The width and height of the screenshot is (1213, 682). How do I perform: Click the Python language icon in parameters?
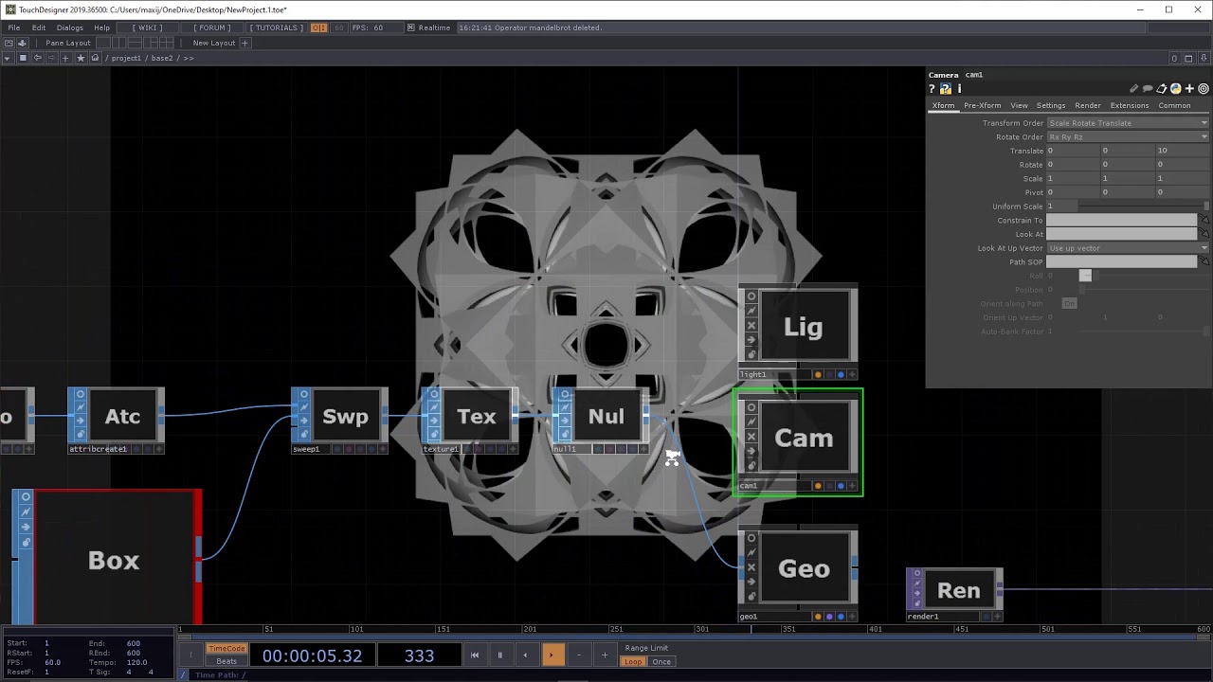[1175, 89]
